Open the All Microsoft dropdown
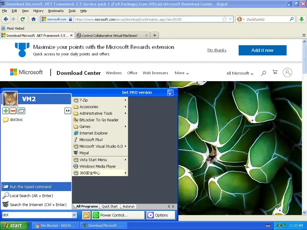The height and width of the screenshot is (230, 307). click(x=240, y=73)
